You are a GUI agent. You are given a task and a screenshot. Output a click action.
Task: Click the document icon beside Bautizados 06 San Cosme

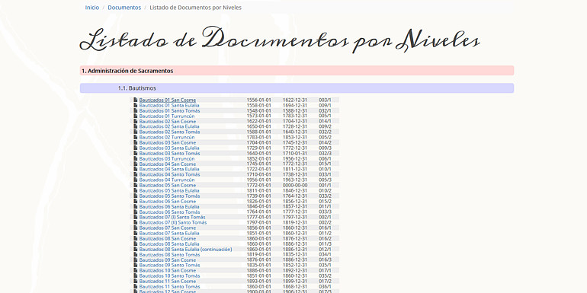pyautogui.click(x=136, y=201)
